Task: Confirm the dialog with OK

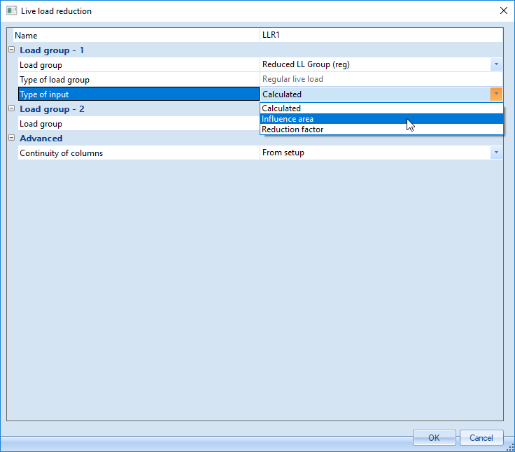Action: pos(434,437)
